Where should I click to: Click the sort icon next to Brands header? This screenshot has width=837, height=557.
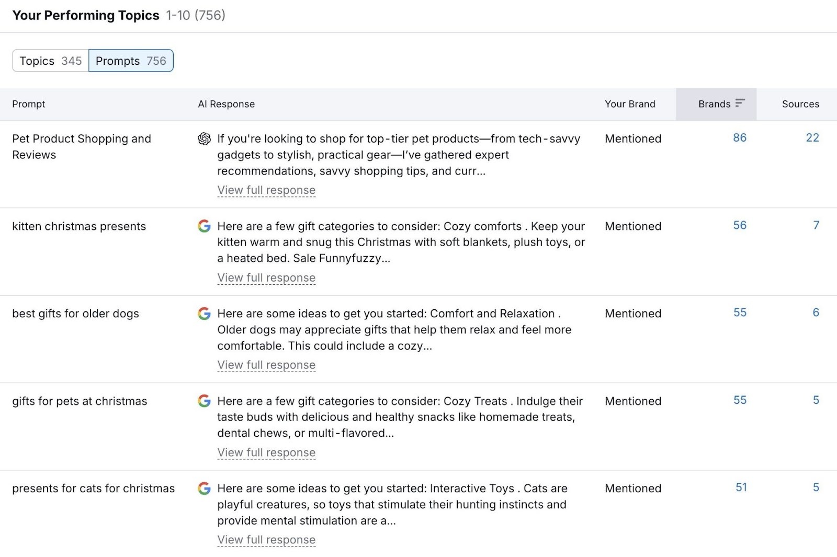click(739, 103)
